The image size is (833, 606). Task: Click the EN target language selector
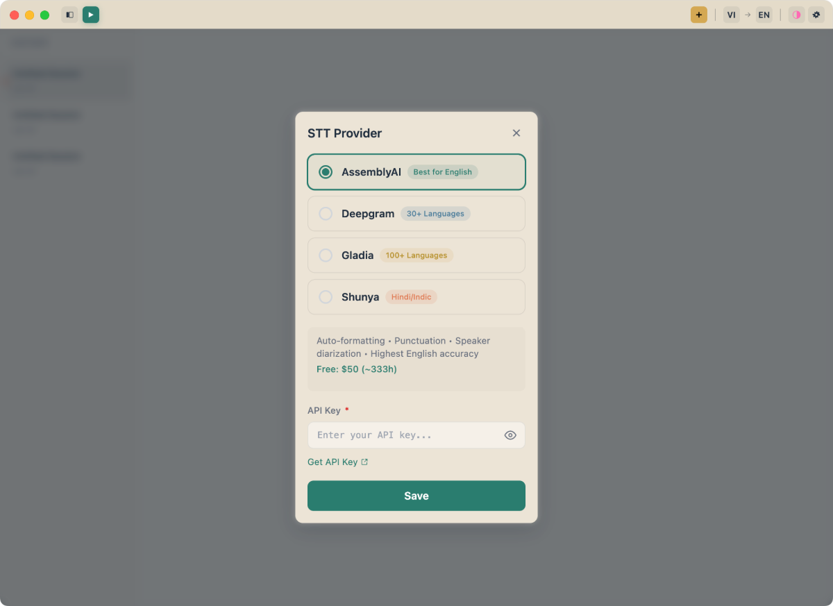(764, 15)
